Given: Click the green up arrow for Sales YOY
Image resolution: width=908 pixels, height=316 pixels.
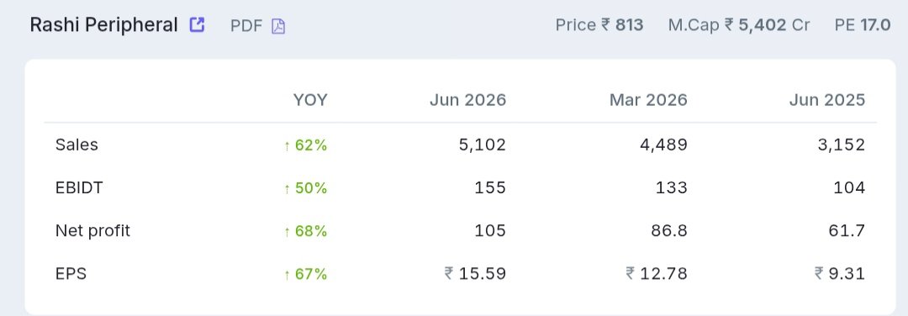Looking at the screenshot, I should tap(287, 146).
